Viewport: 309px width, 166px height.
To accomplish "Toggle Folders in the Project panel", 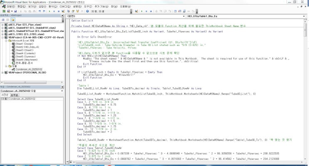I will [13, 20].
